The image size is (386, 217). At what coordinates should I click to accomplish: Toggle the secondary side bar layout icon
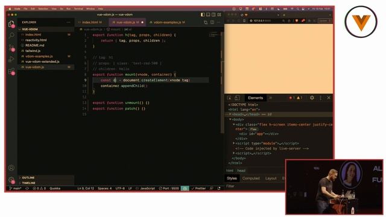pos(214,14)
